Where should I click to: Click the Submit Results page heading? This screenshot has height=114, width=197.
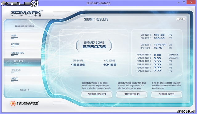point(96,19)
